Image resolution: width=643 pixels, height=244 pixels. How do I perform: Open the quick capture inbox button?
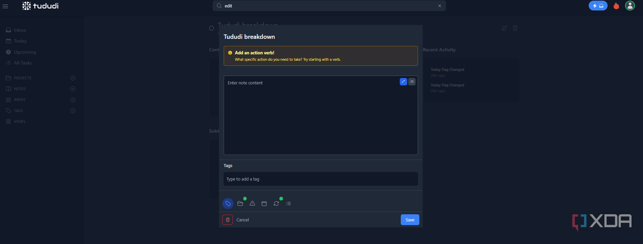(x=598, y=6)
